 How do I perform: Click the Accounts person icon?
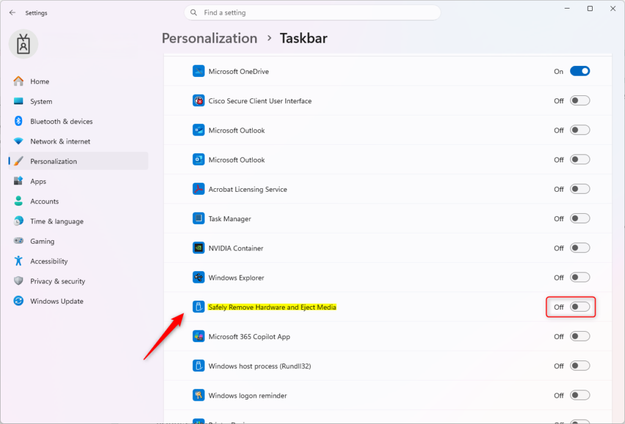(18, 200)
